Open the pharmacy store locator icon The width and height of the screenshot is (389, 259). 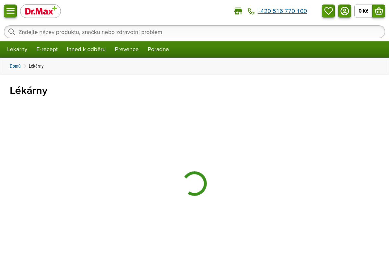tap(238, 11)
